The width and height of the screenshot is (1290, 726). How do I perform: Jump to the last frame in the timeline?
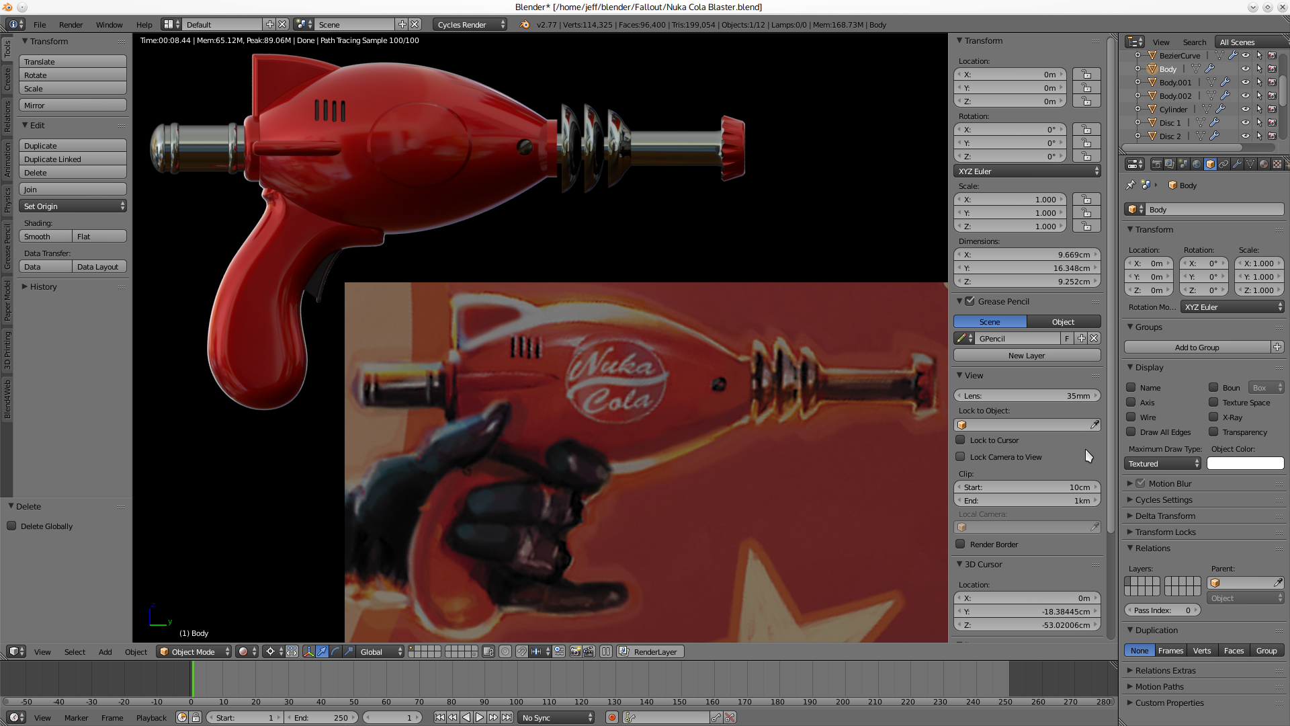pos(507,717)
